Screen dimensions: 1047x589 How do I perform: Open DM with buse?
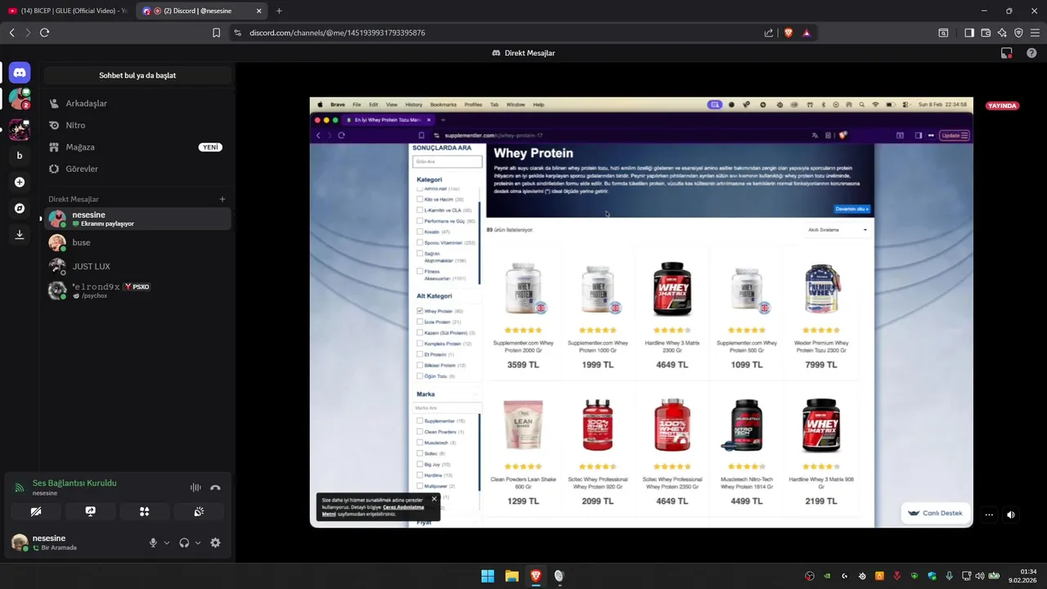pyautogui.click(x=137, y=243)
